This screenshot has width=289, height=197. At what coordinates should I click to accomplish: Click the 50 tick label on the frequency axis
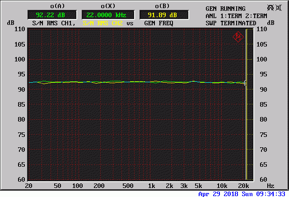[x=57, y=186]
